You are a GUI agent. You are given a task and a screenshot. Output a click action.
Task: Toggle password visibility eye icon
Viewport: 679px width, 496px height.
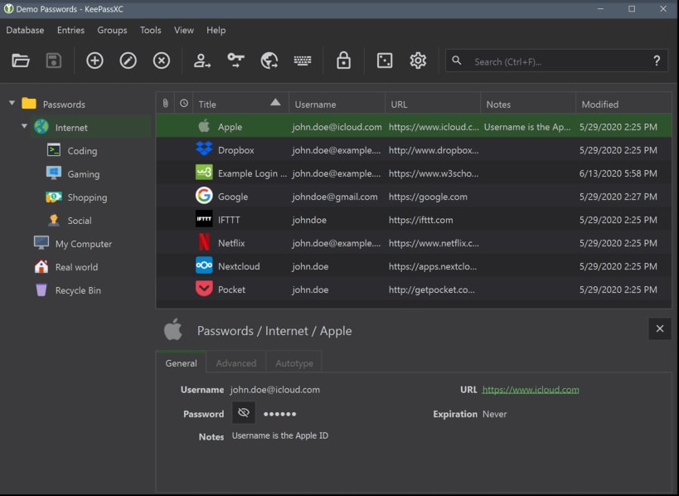click(x=244, y=413)
